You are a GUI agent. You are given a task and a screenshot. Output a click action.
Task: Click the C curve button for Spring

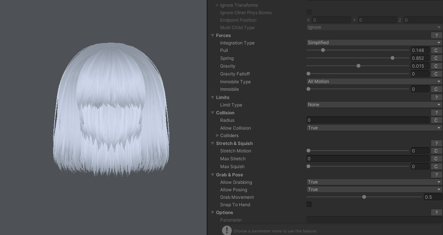point(436,58)
